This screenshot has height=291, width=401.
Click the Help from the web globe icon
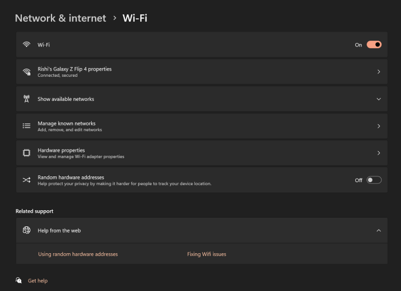coord(26,230)
